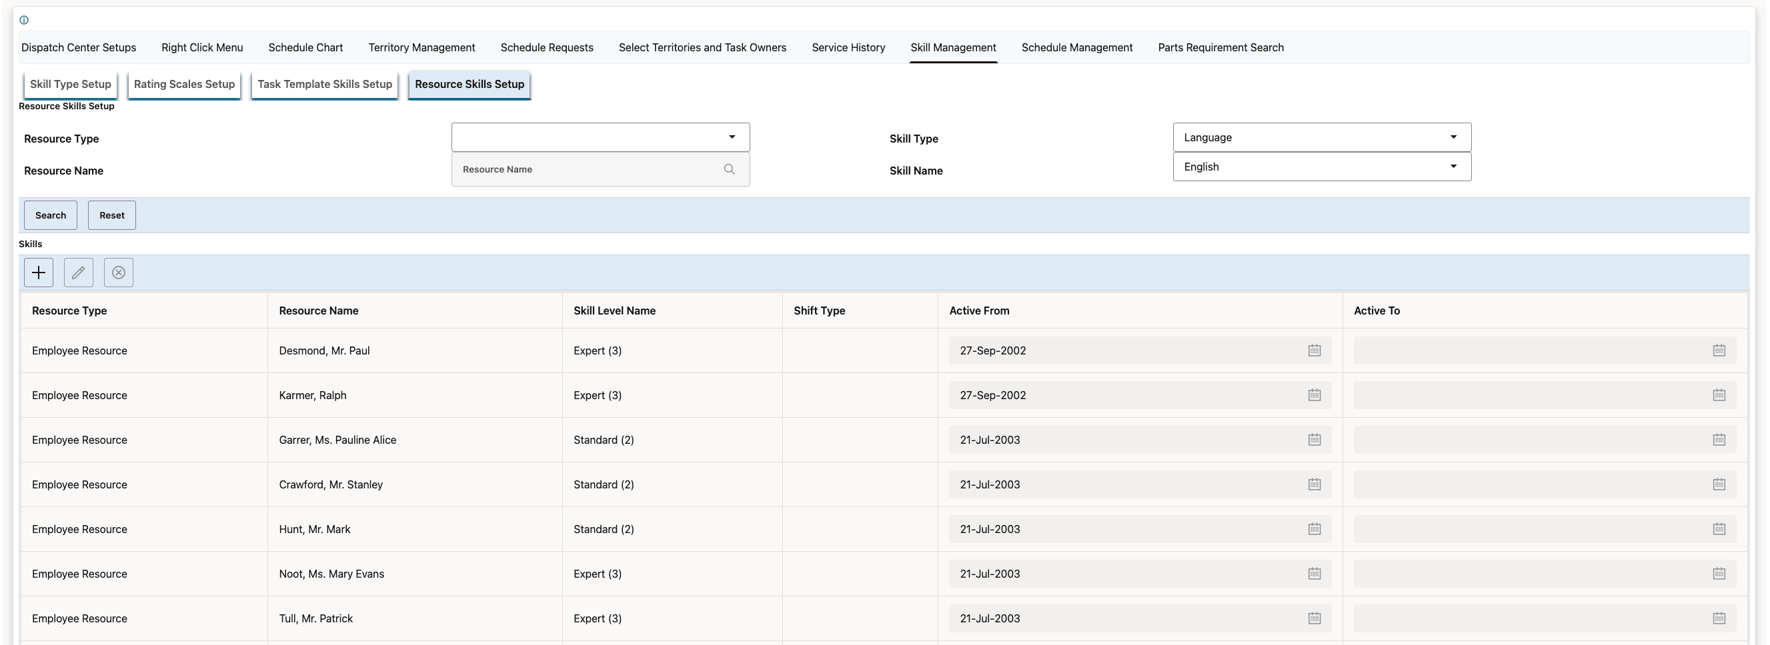Click Standard (2) in the Garrer row

tap(604, 440)
